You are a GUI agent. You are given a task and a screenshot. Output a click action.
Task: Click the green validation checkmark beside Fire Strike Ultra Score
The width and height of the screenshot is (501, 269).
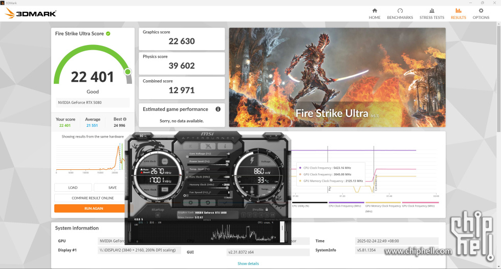pyautogui.click(x=108, y=34)
